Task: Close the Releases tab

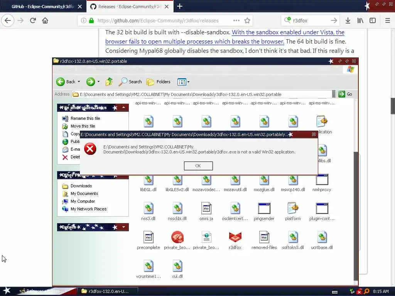Action: tap(167, 7)
